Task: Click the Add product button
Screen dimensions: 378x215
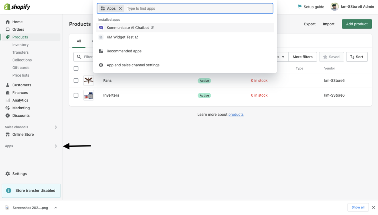Action: 357,24
